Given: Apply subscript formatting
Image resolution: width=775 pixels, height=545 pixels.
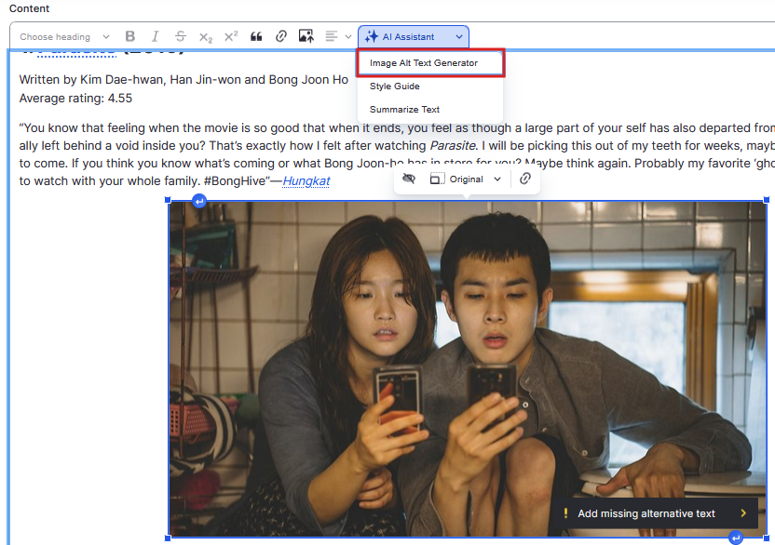Looking at the screenshot, I should pos(206,37).
